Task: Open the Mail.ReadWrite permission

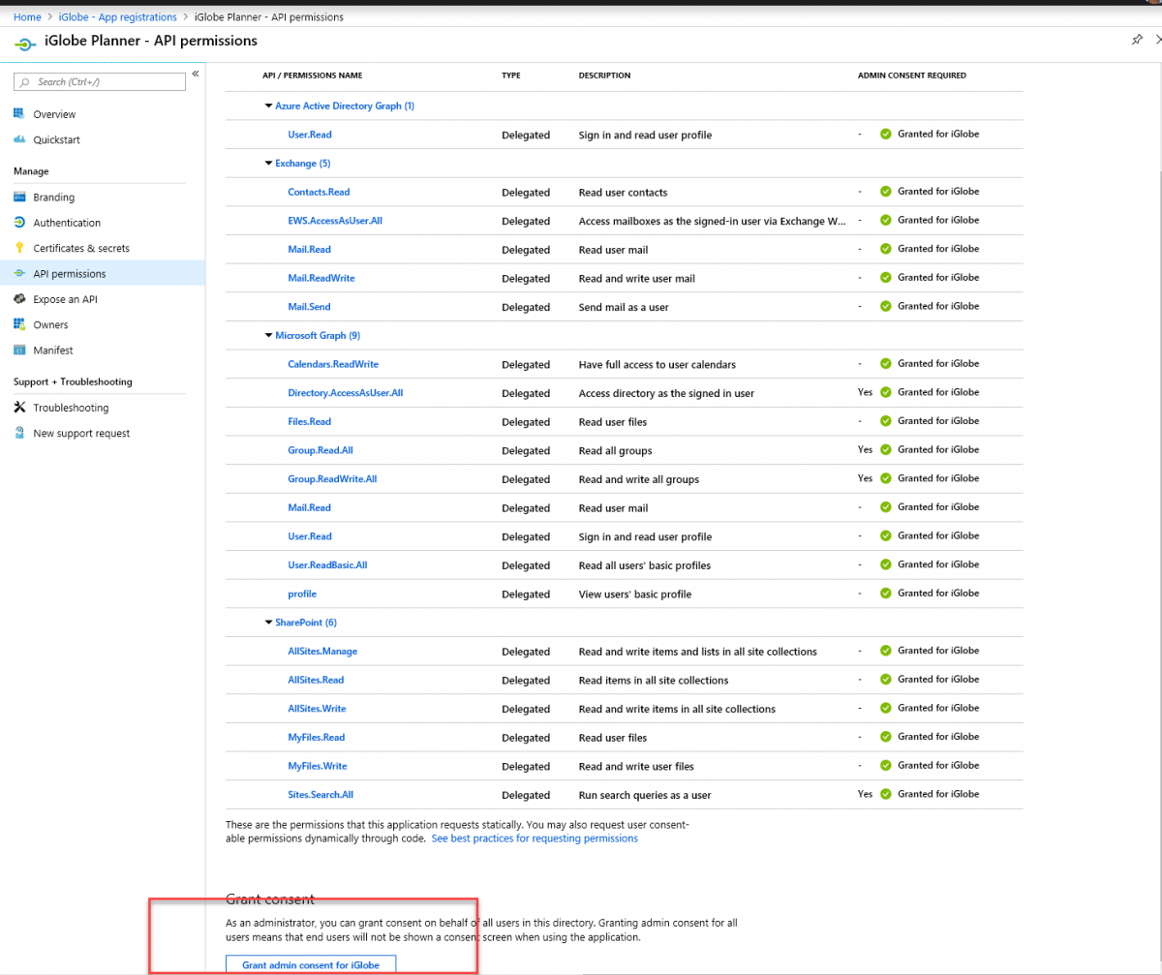Action: pos(321,279)
